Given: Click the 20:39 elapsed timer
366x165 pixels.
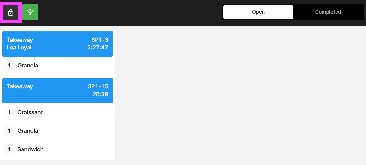Looking at the screenshot, I should [100, 94].
